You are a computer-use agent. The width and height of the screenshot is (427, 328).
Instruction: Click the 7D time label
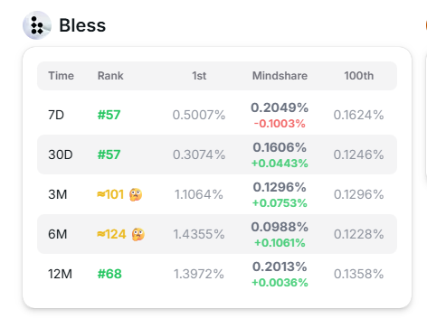point(56,115)
